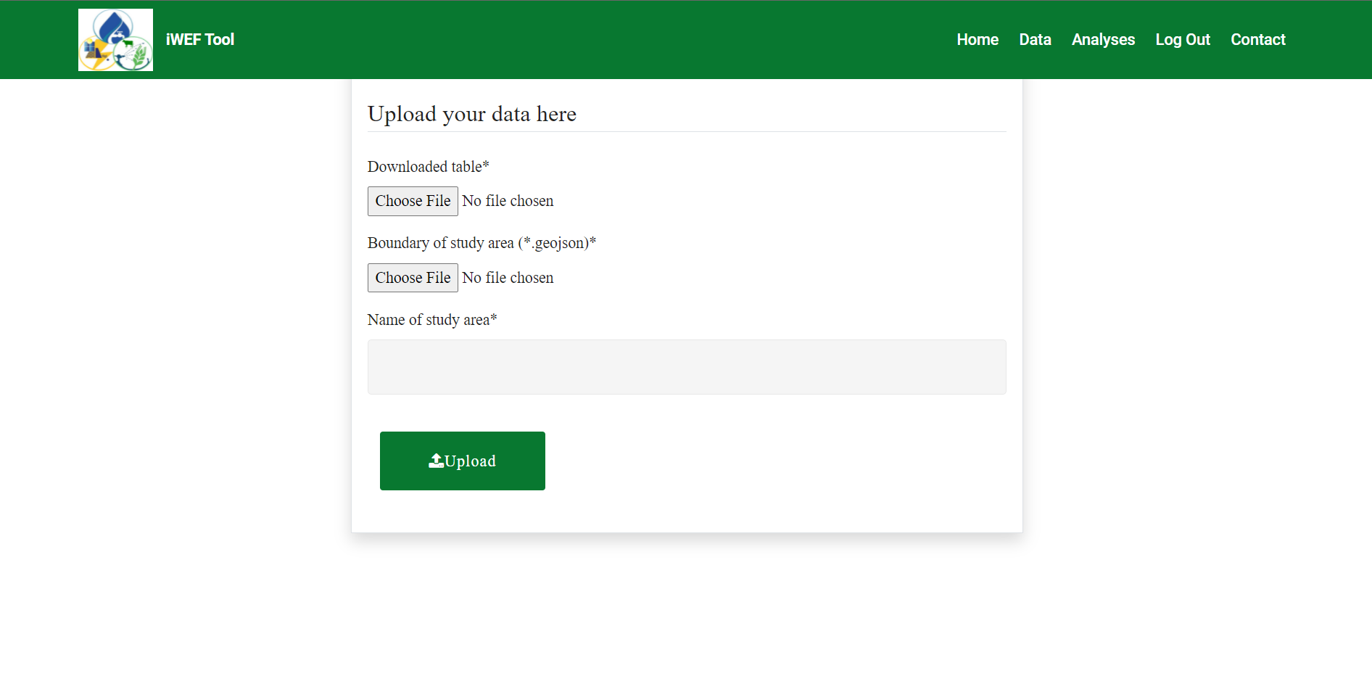Click the 'Upload your data here' heading
The image size is (1372, 684).
[472, 114]
